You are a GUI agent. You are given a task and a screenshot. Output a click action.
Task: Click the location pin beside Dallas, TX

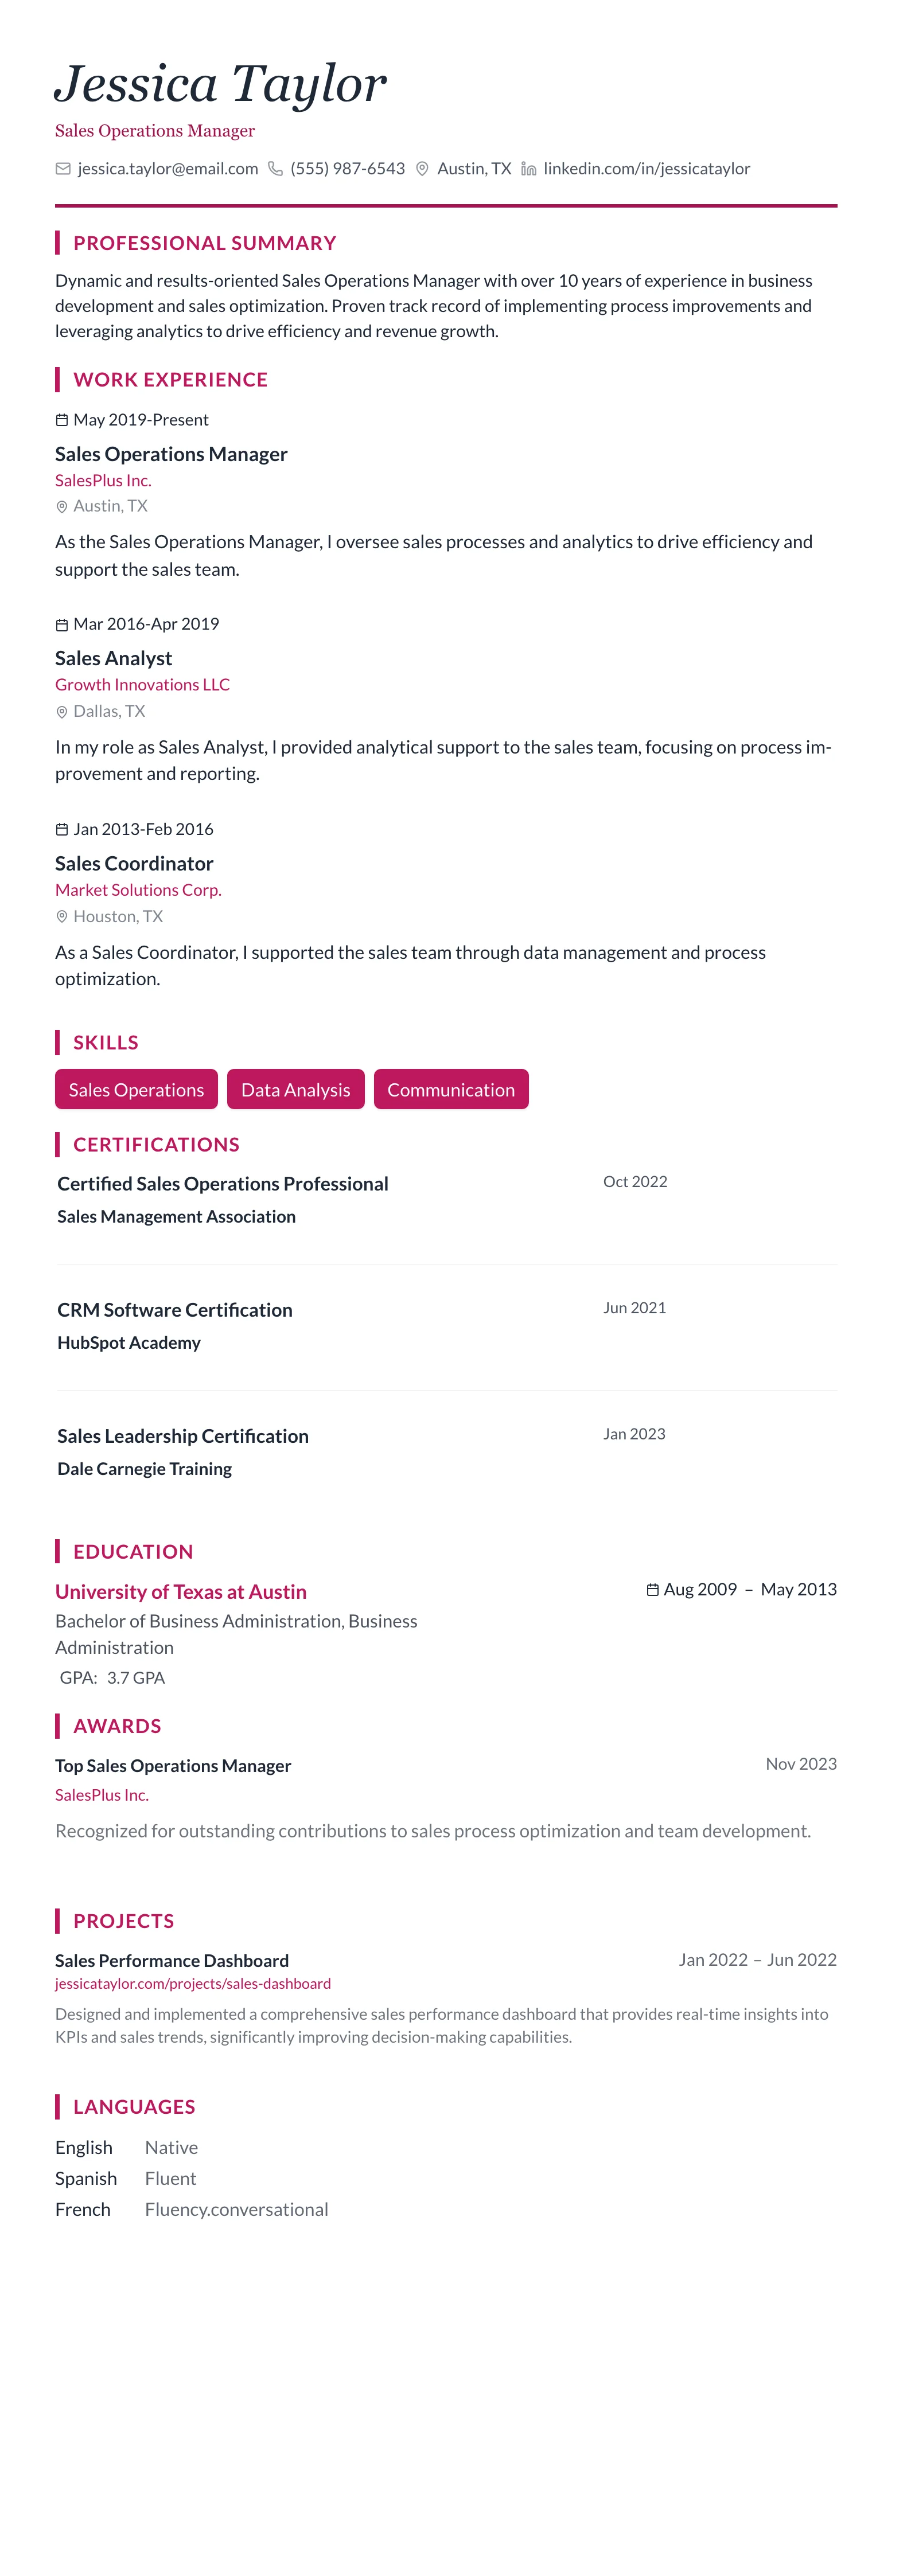62,712
